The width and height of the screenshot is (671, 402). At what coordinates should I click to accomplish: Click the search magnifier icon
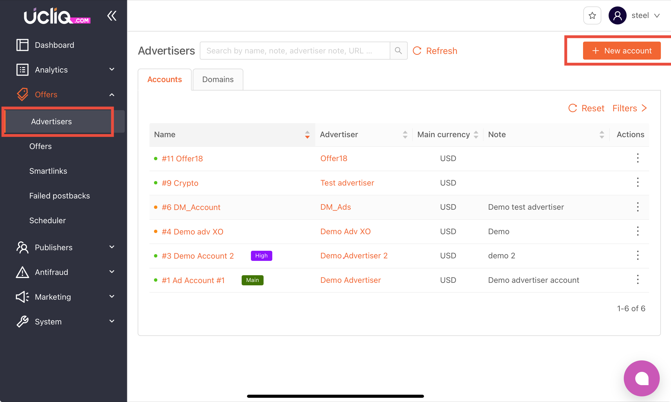click(x=398, y=51)
